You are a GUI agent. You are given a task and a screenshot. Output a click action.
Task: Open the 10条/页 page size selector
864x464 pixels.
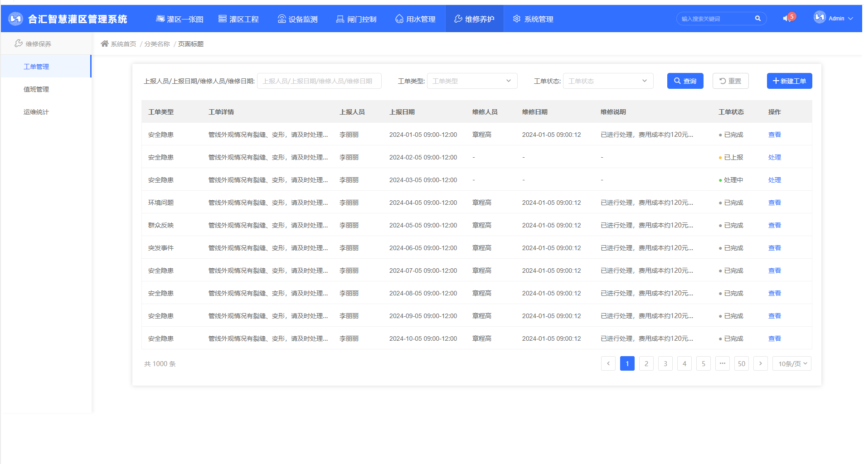tap(792, 363)
